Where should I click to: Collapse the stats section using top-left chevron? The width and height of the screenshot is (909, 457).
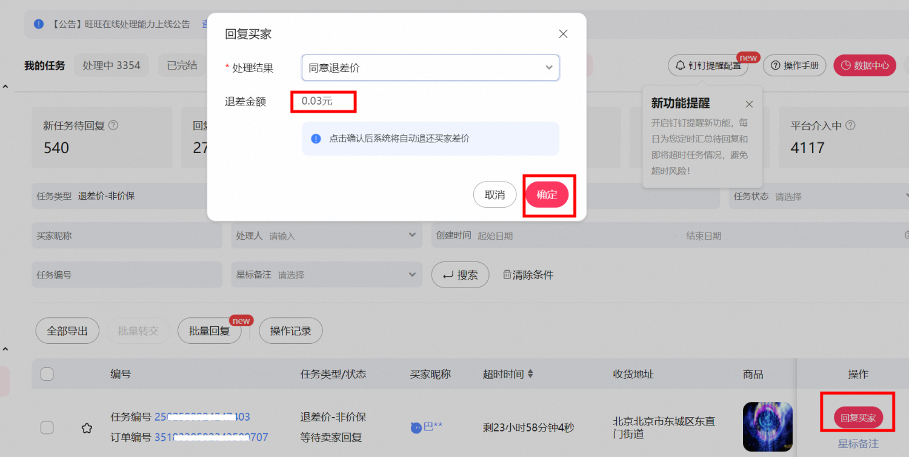pyautogui.click(x=5, y=87)
